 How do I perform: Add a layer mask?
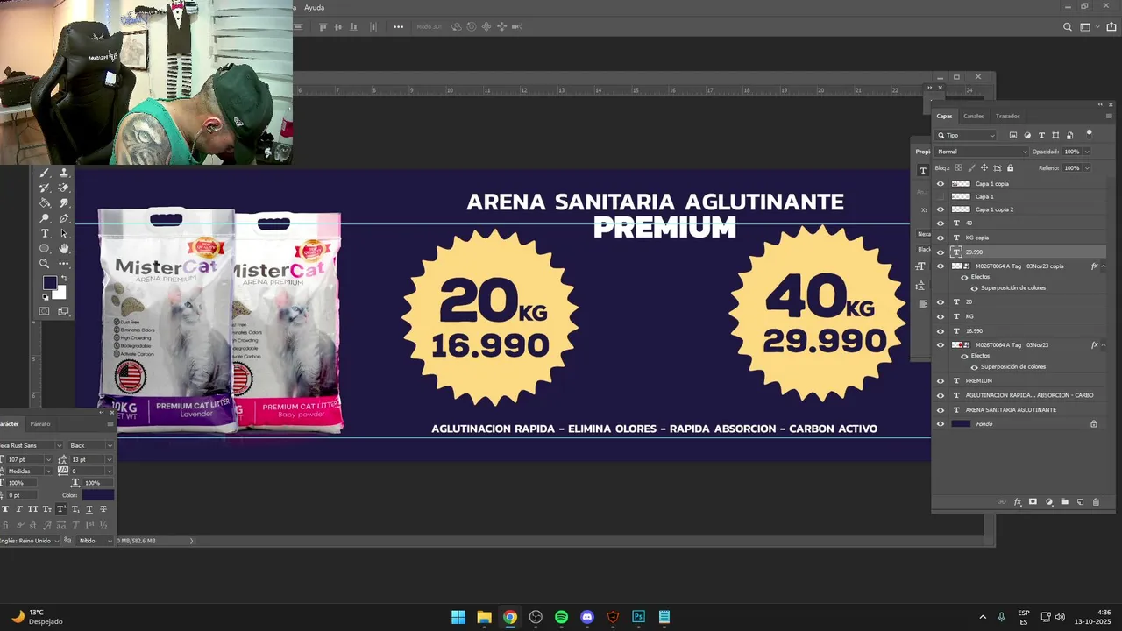(x=1033, y=502)
